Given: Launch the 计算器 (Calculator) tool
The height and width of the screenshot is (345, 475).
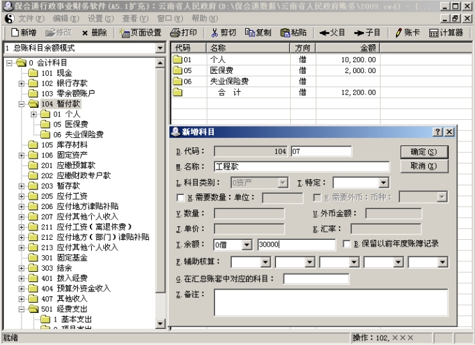Looking at the screenshot, I should [x=447, y=32].
